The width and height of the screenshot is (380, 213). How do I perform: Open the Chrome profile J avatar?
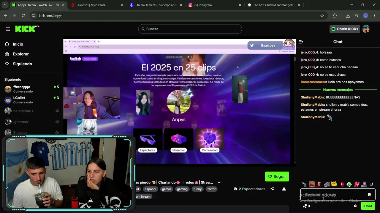(365, 16)
